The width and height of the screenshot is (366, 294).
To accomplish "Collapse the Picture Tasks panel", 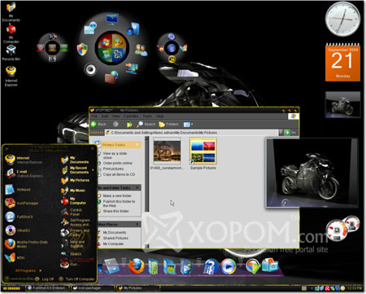I will (137, 145).
